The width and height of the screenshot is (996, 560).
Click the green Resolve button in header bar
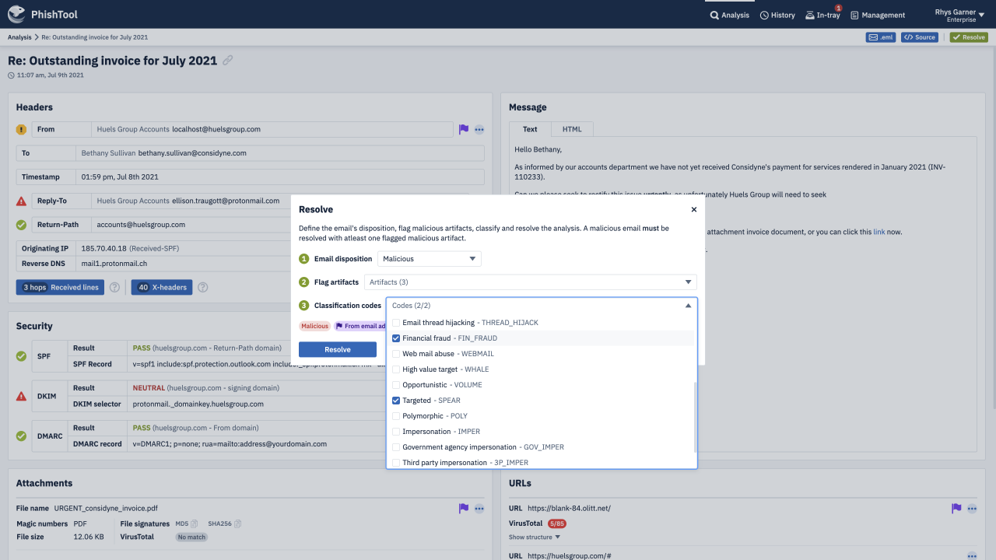(969, 37)
